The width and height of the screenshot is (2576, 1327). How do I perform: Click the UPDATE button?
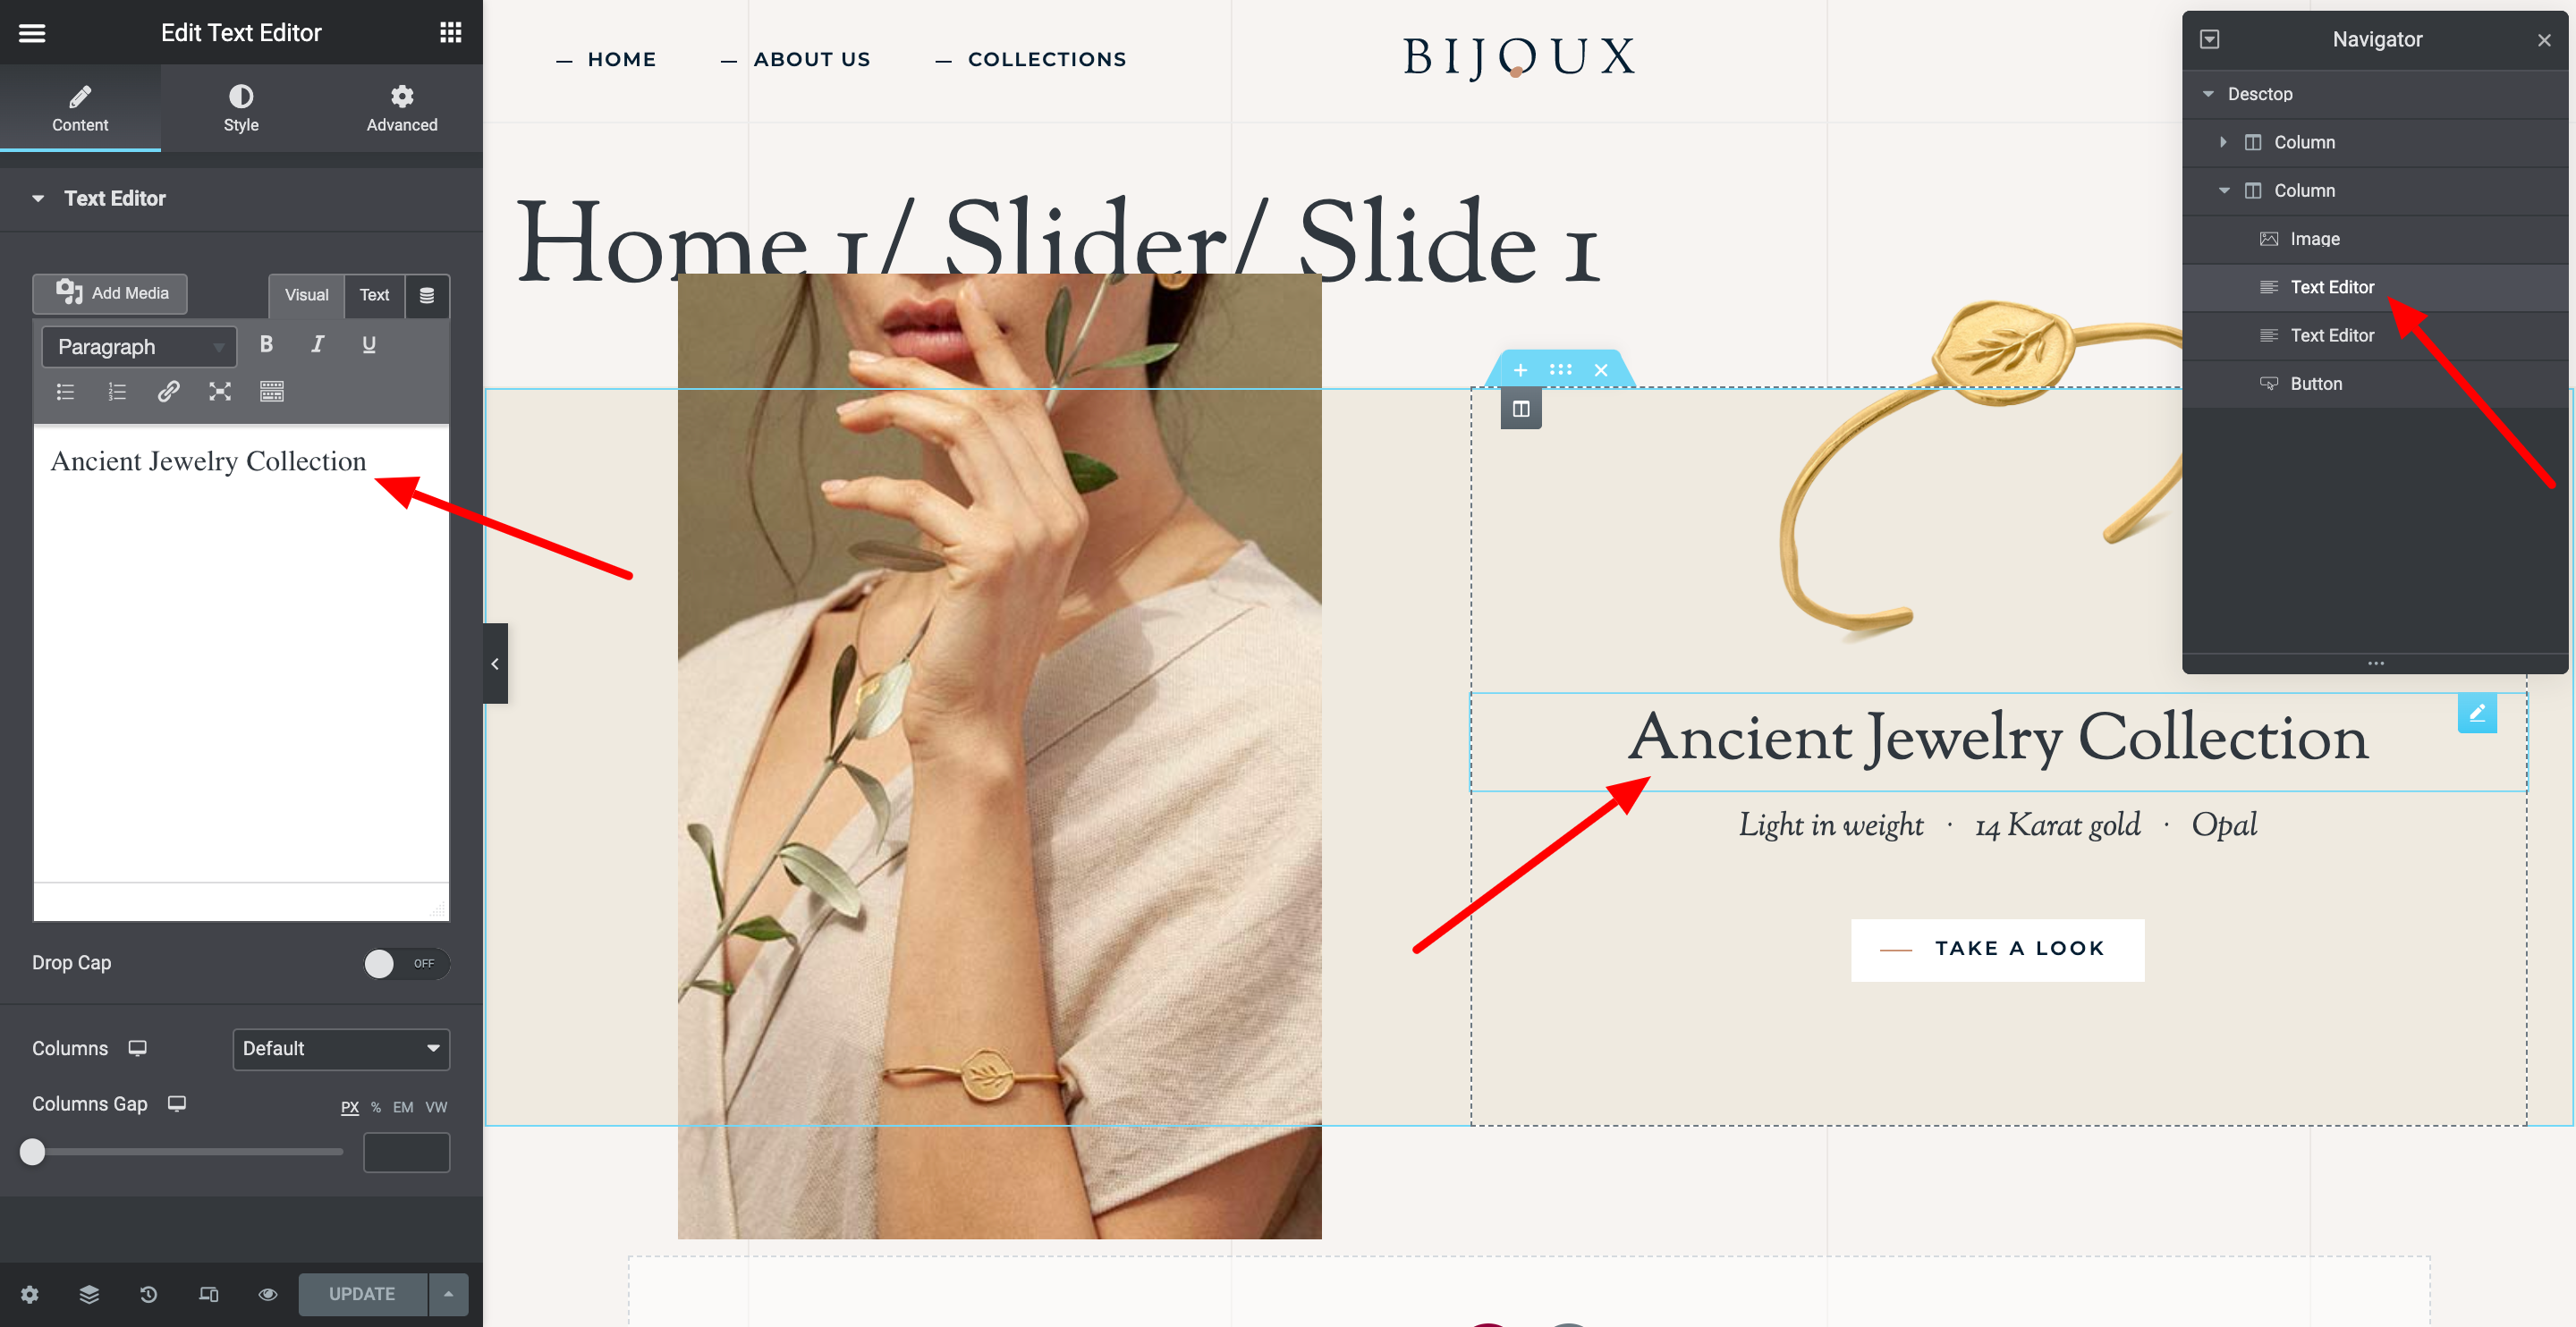[362, 1294]
